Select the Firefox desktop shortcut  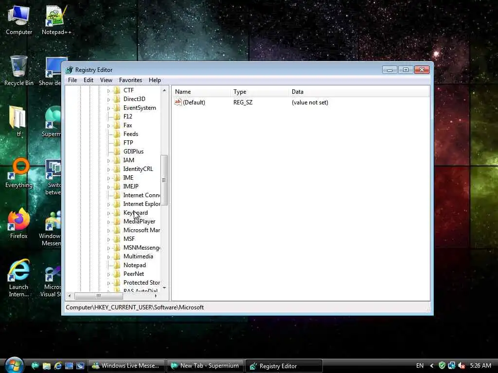click(19, 223)
